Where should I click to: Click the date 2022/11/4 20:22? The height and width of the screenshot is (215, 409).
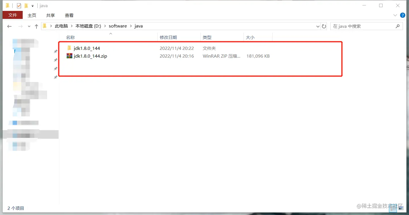pyautogui.click(x=177, y=48)
